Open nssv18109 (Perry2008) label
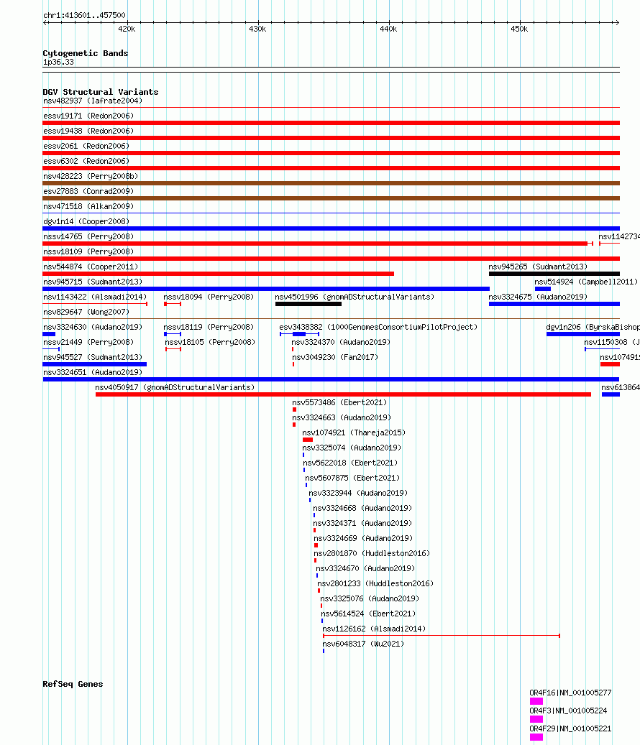 pos(88,252)
